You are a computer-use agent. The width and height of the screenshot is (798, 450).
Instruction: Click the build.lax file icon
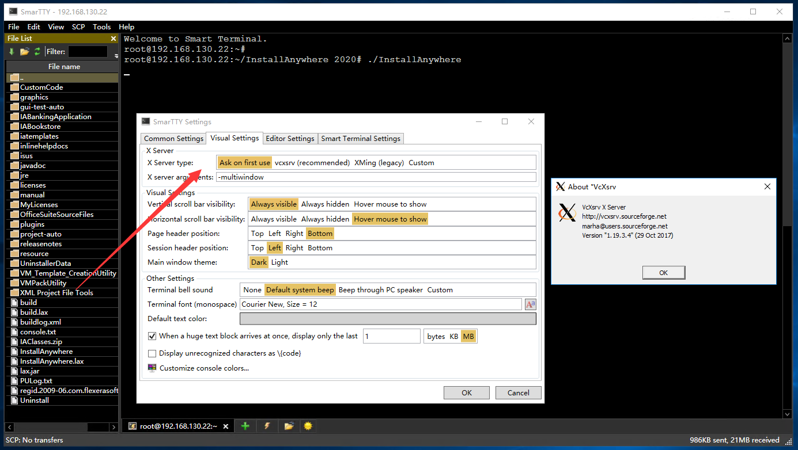tap(15, 312)
